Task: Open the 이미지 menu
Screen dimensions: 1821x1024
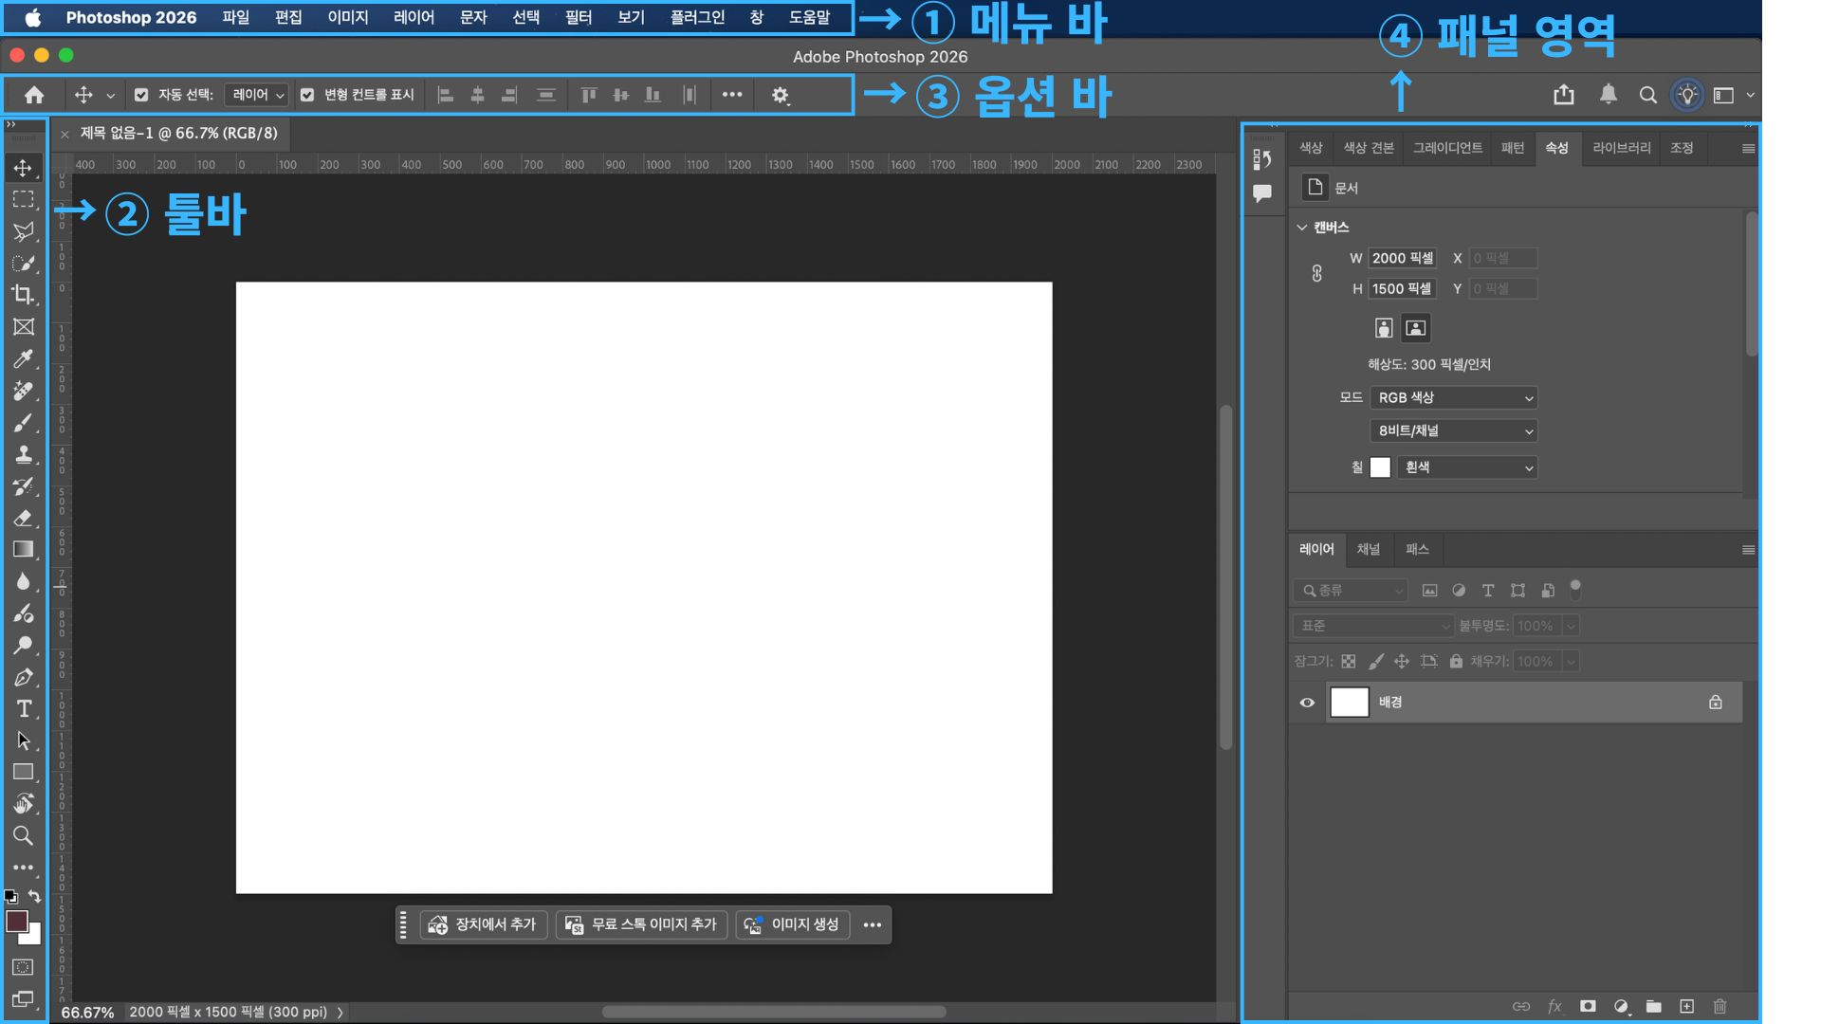Action: point(348,17)
